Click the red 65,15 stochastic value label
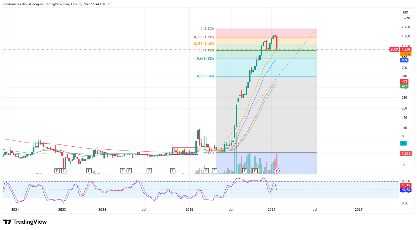The height and width of the screenshot is (230, 417). [x=406, y=185]
